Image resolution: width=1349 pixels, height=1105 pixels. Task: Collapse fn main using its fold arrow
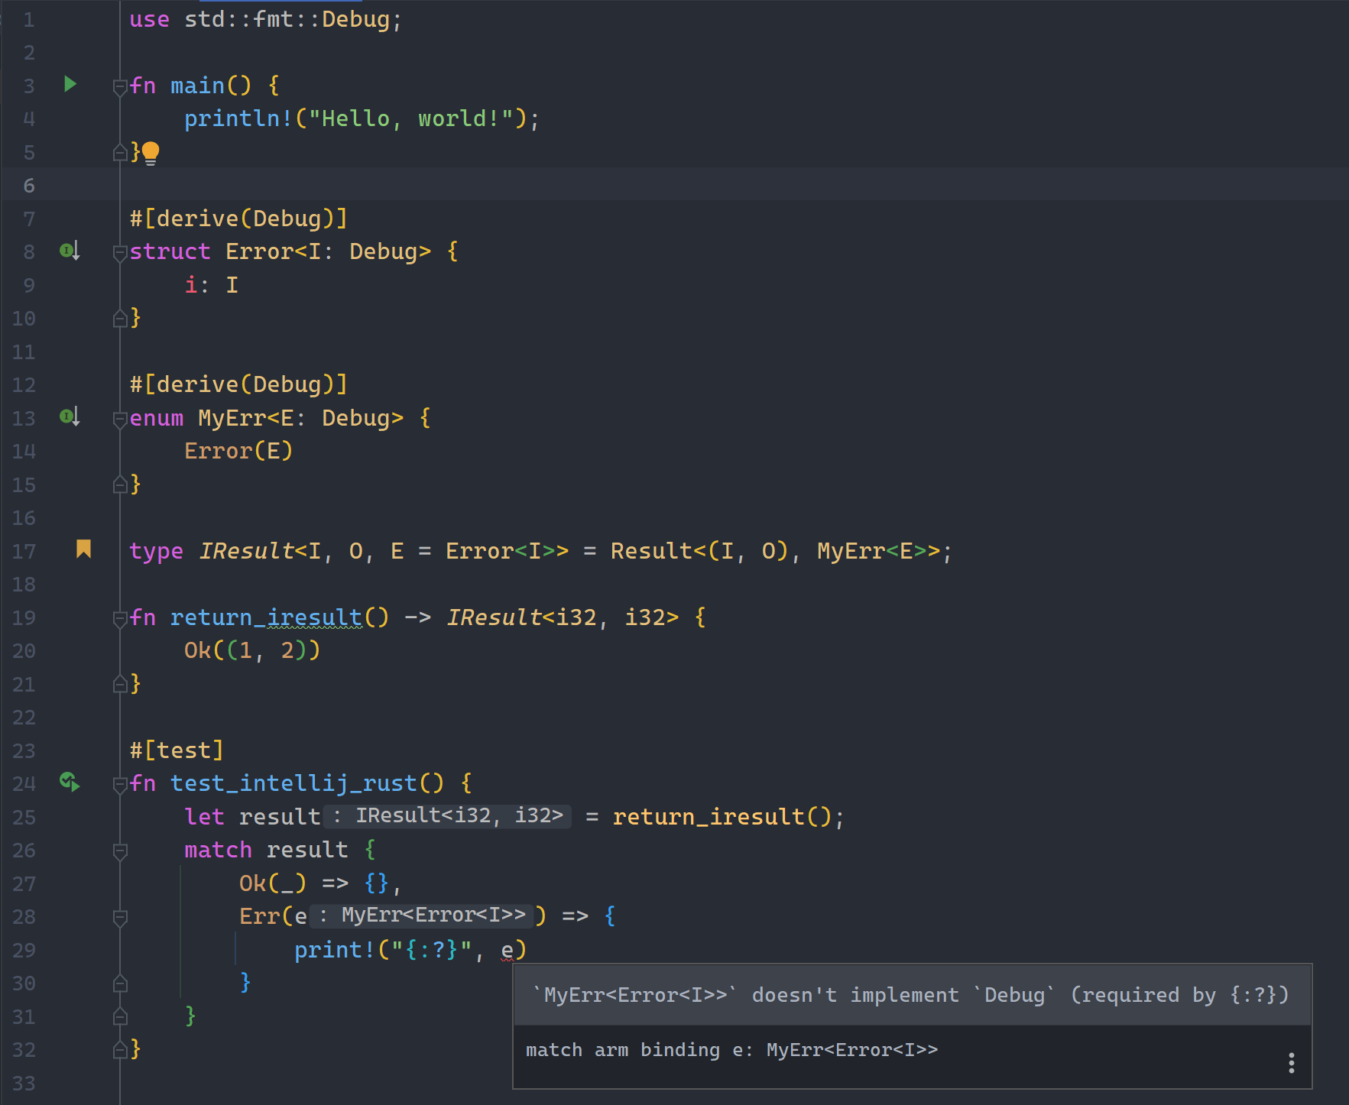point(119,85)
